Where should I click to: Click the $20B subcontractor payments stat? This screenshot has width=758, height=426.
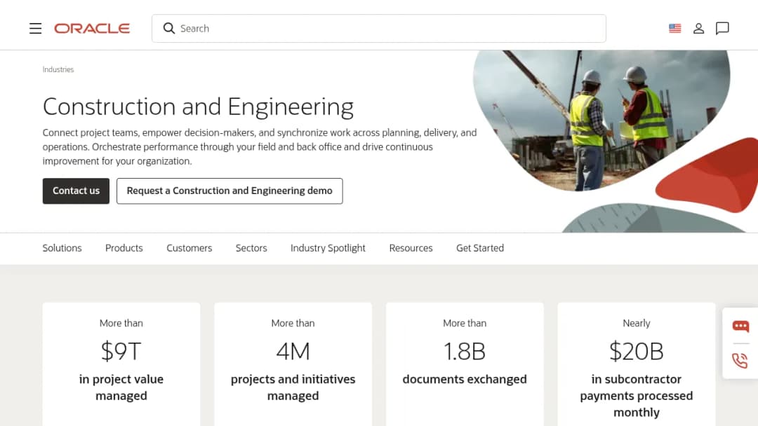(636, 351)
